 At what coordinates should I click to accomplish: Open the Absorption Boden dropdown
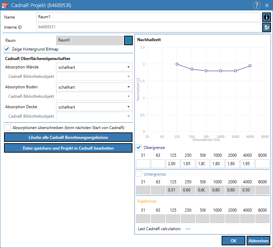click(94, 87)
